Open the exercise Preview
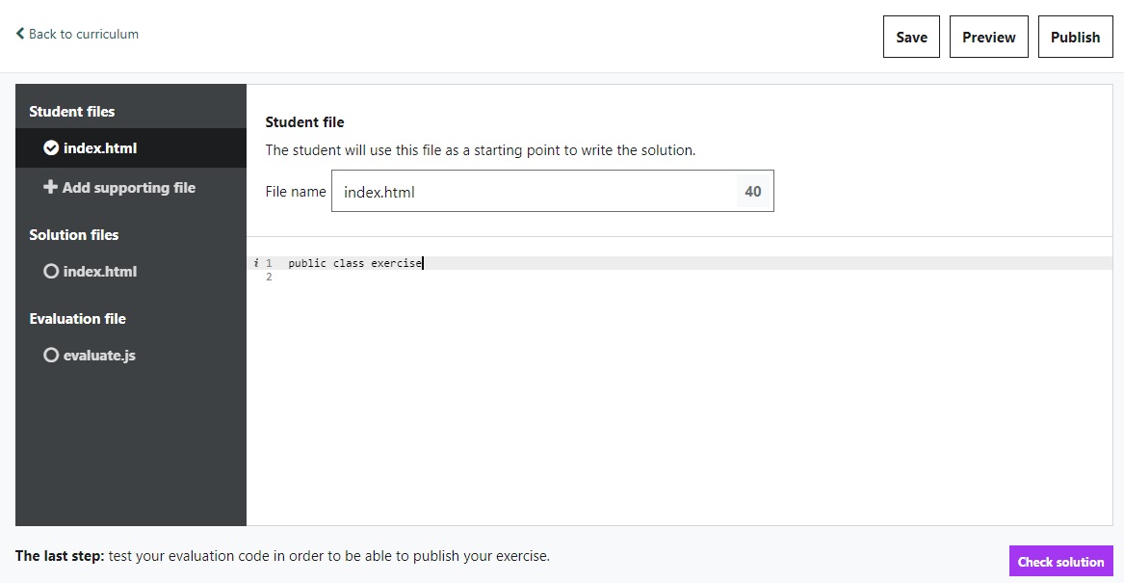This screenshot has width=1124, height=583. point(988,38)
